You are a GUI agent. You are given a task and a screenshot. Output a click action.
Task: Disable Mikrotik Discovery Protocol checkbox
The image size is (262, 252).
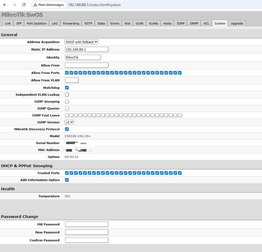(67, 129)
